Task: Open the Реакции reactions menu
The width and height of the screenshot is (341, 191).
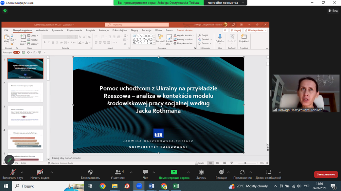Action: (221, 174)
